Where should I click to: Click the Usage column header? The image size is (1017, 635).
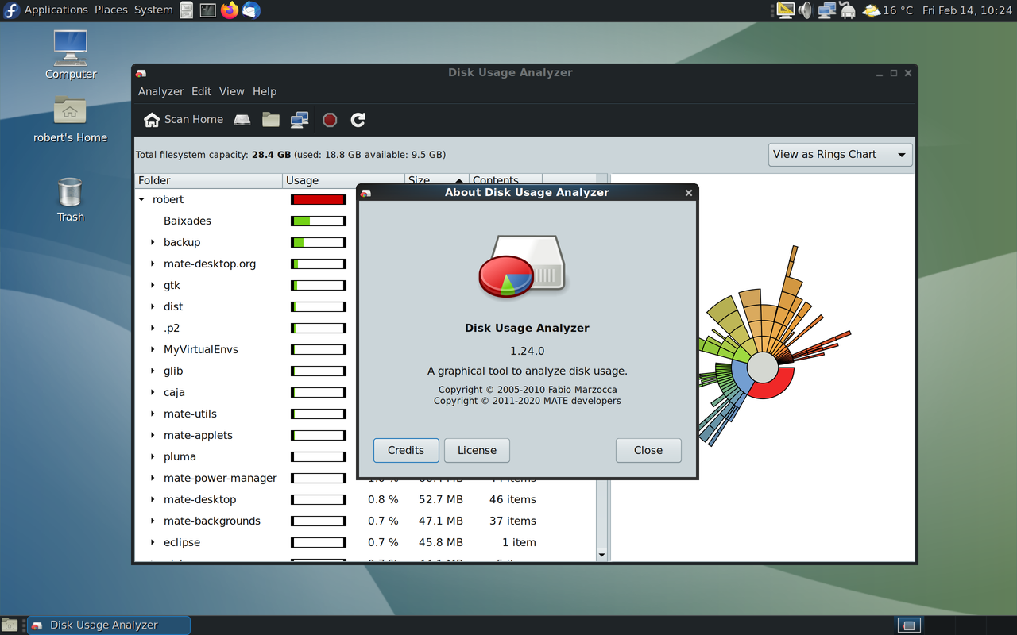pyautogui.click(x=344, y=180)
